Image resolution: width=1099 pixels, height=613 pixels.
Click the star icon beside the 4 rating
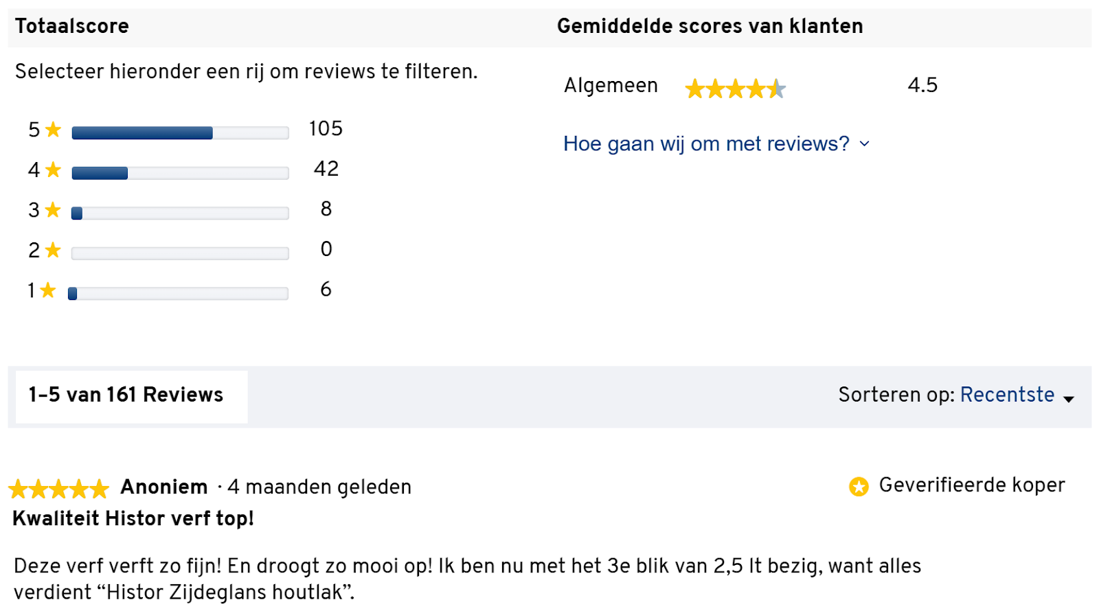pyautogui.click(x=53, y=169)
